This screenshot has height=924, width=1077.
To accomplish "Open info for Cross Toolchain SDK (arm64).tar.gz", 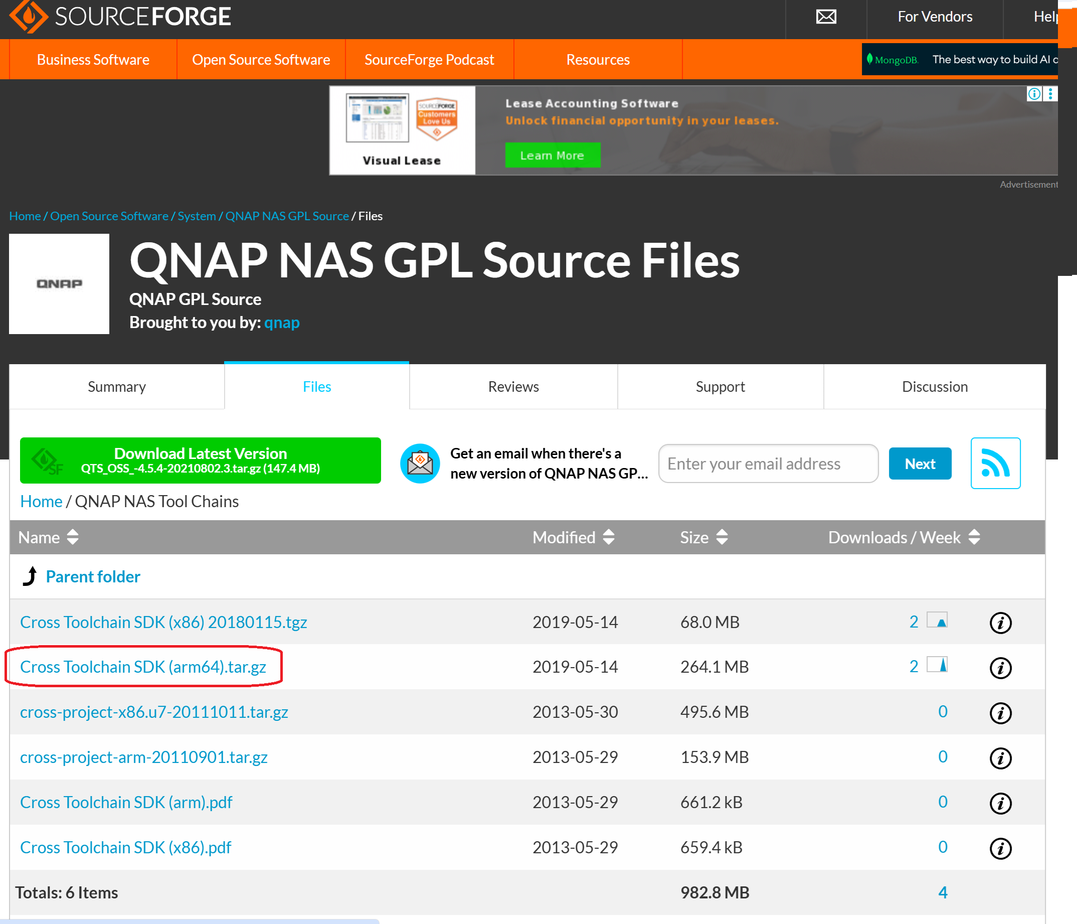I will point(1000,668).
